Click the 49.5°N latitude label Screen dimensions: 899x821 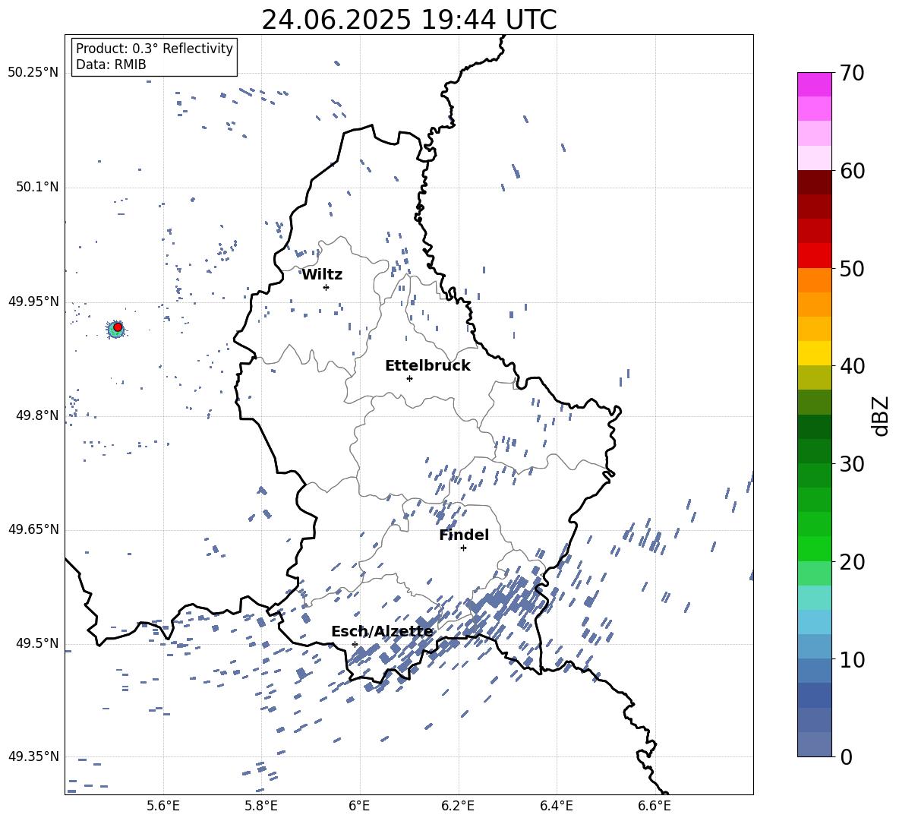click(x=37, y=643)
